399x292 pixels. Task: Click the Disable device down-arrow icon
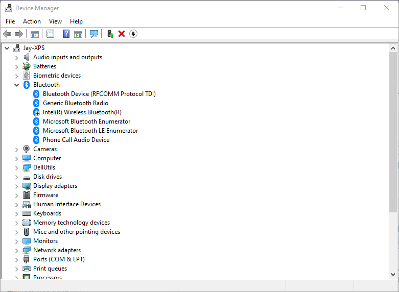133,34
